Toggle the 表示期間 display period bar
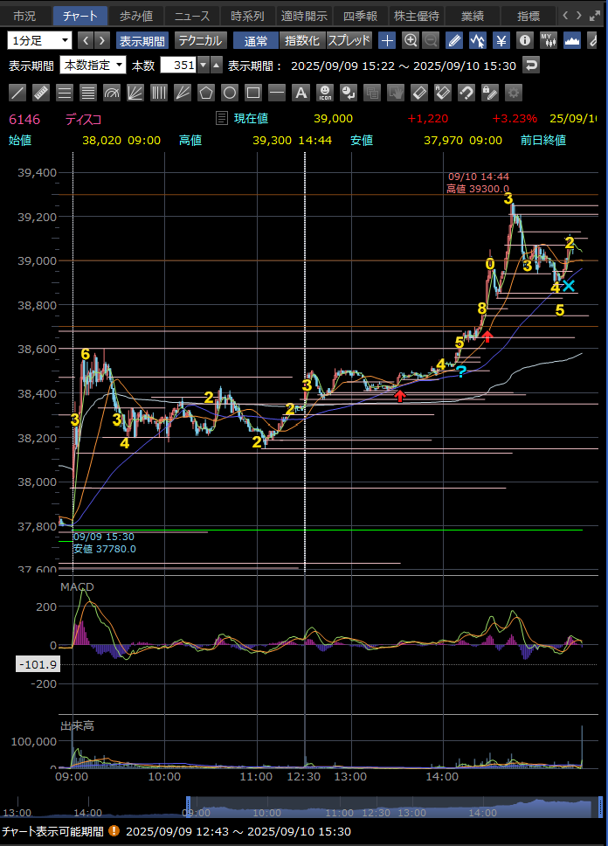The image size is (608, 846). point(142,40)
